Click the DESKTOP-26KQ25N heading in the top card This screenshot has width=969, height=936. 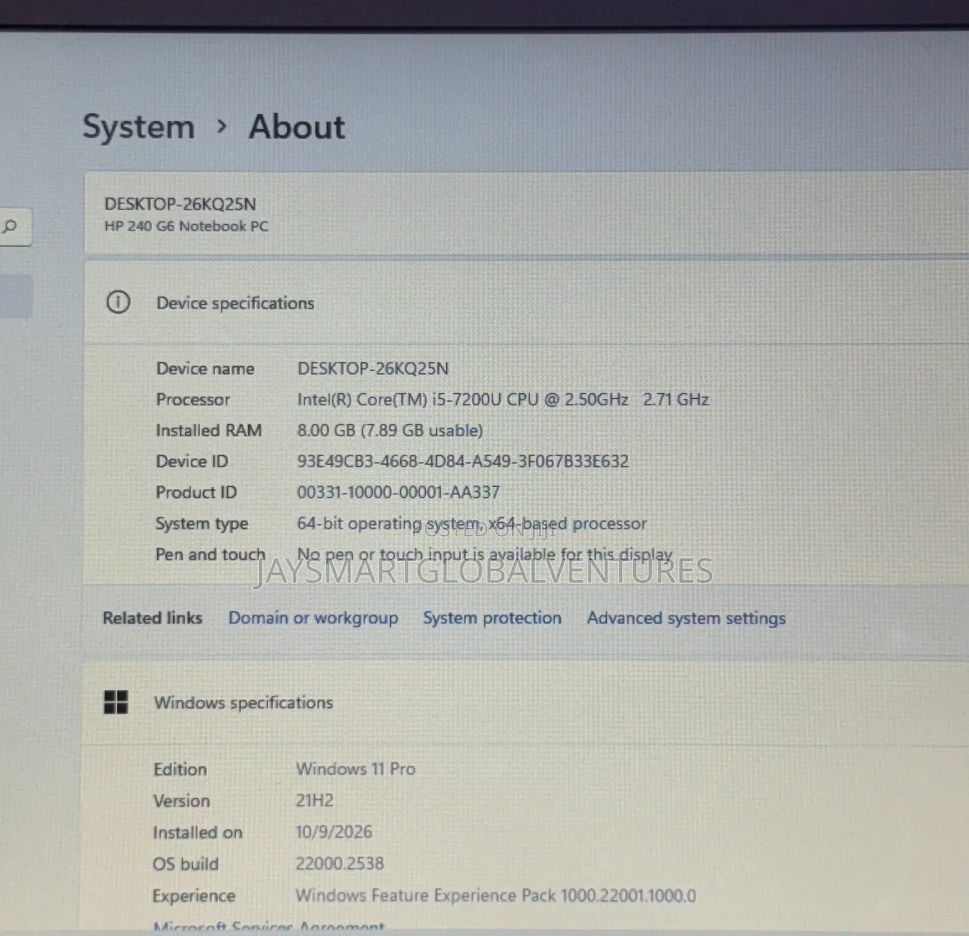pos(180,204)
